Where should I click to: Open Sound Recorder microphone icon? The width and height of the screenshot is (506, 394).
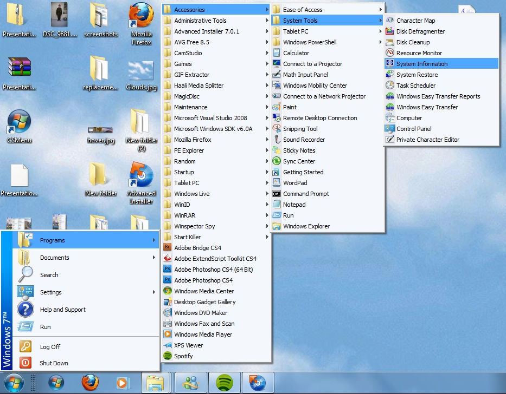277,140
